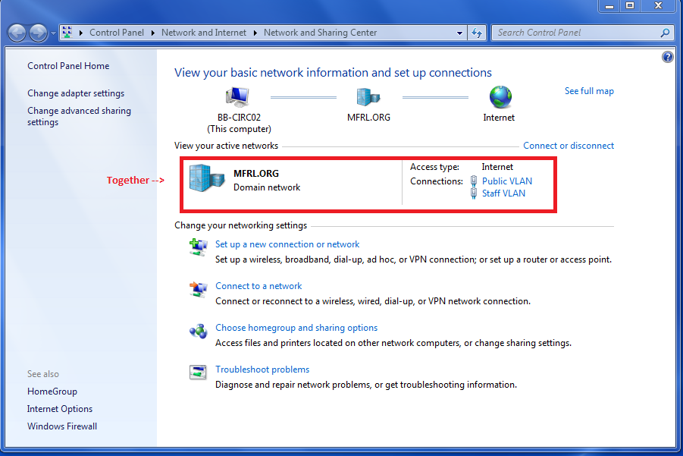
Task: Expand the address bar history dropdown
Action: click(x=459, y=33)
